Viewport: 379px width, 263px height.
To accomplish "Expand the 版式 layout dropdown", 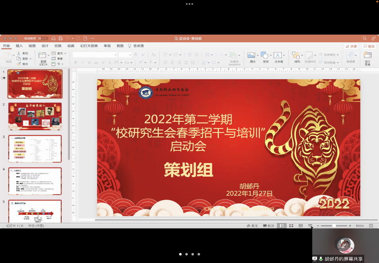I will coord(60,53).
